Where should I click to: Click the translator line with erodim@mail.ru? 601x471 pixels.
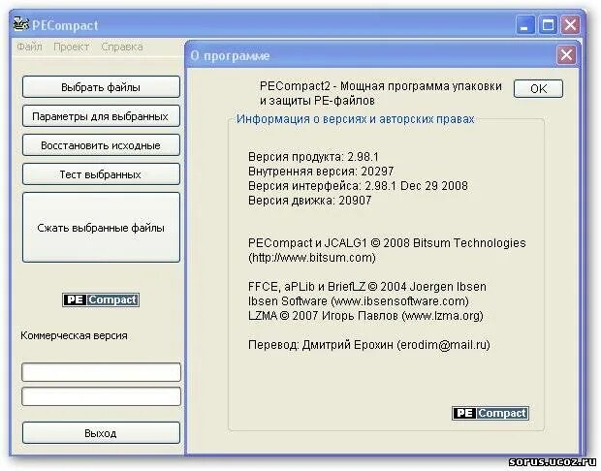(x=368, y=345)
